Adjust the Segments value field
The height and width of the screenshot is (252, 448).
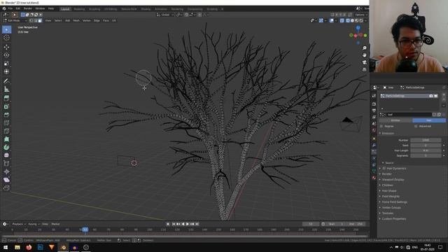coord(426,155)
